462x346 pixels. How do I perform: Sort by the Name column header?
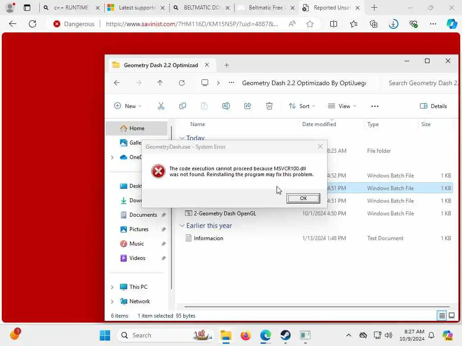pos(198,124)
